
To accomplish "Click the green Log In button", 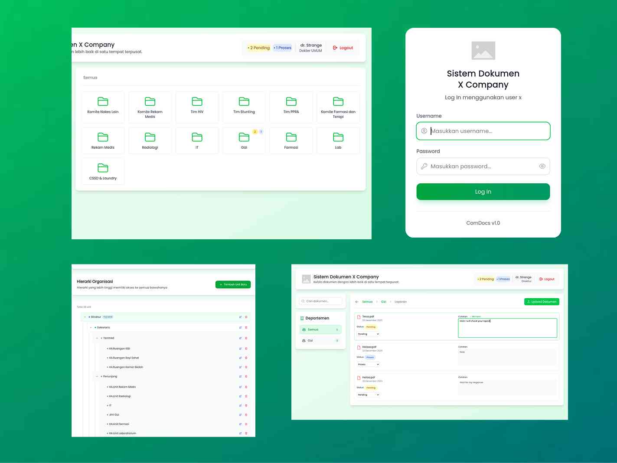I will (x=483, y=192).
